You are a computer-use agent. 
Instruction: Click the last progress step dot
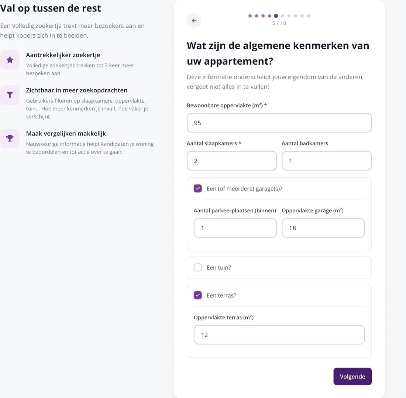(x=309, y=16)
